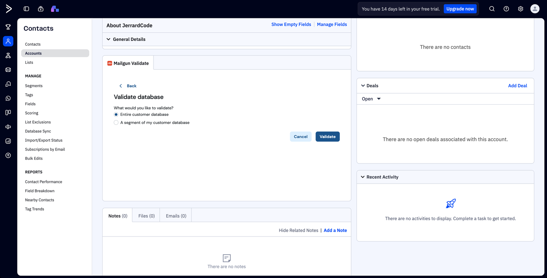Switch to the Emails (0) tab
This screenshot has width=547, height=278.
[176, 216]
